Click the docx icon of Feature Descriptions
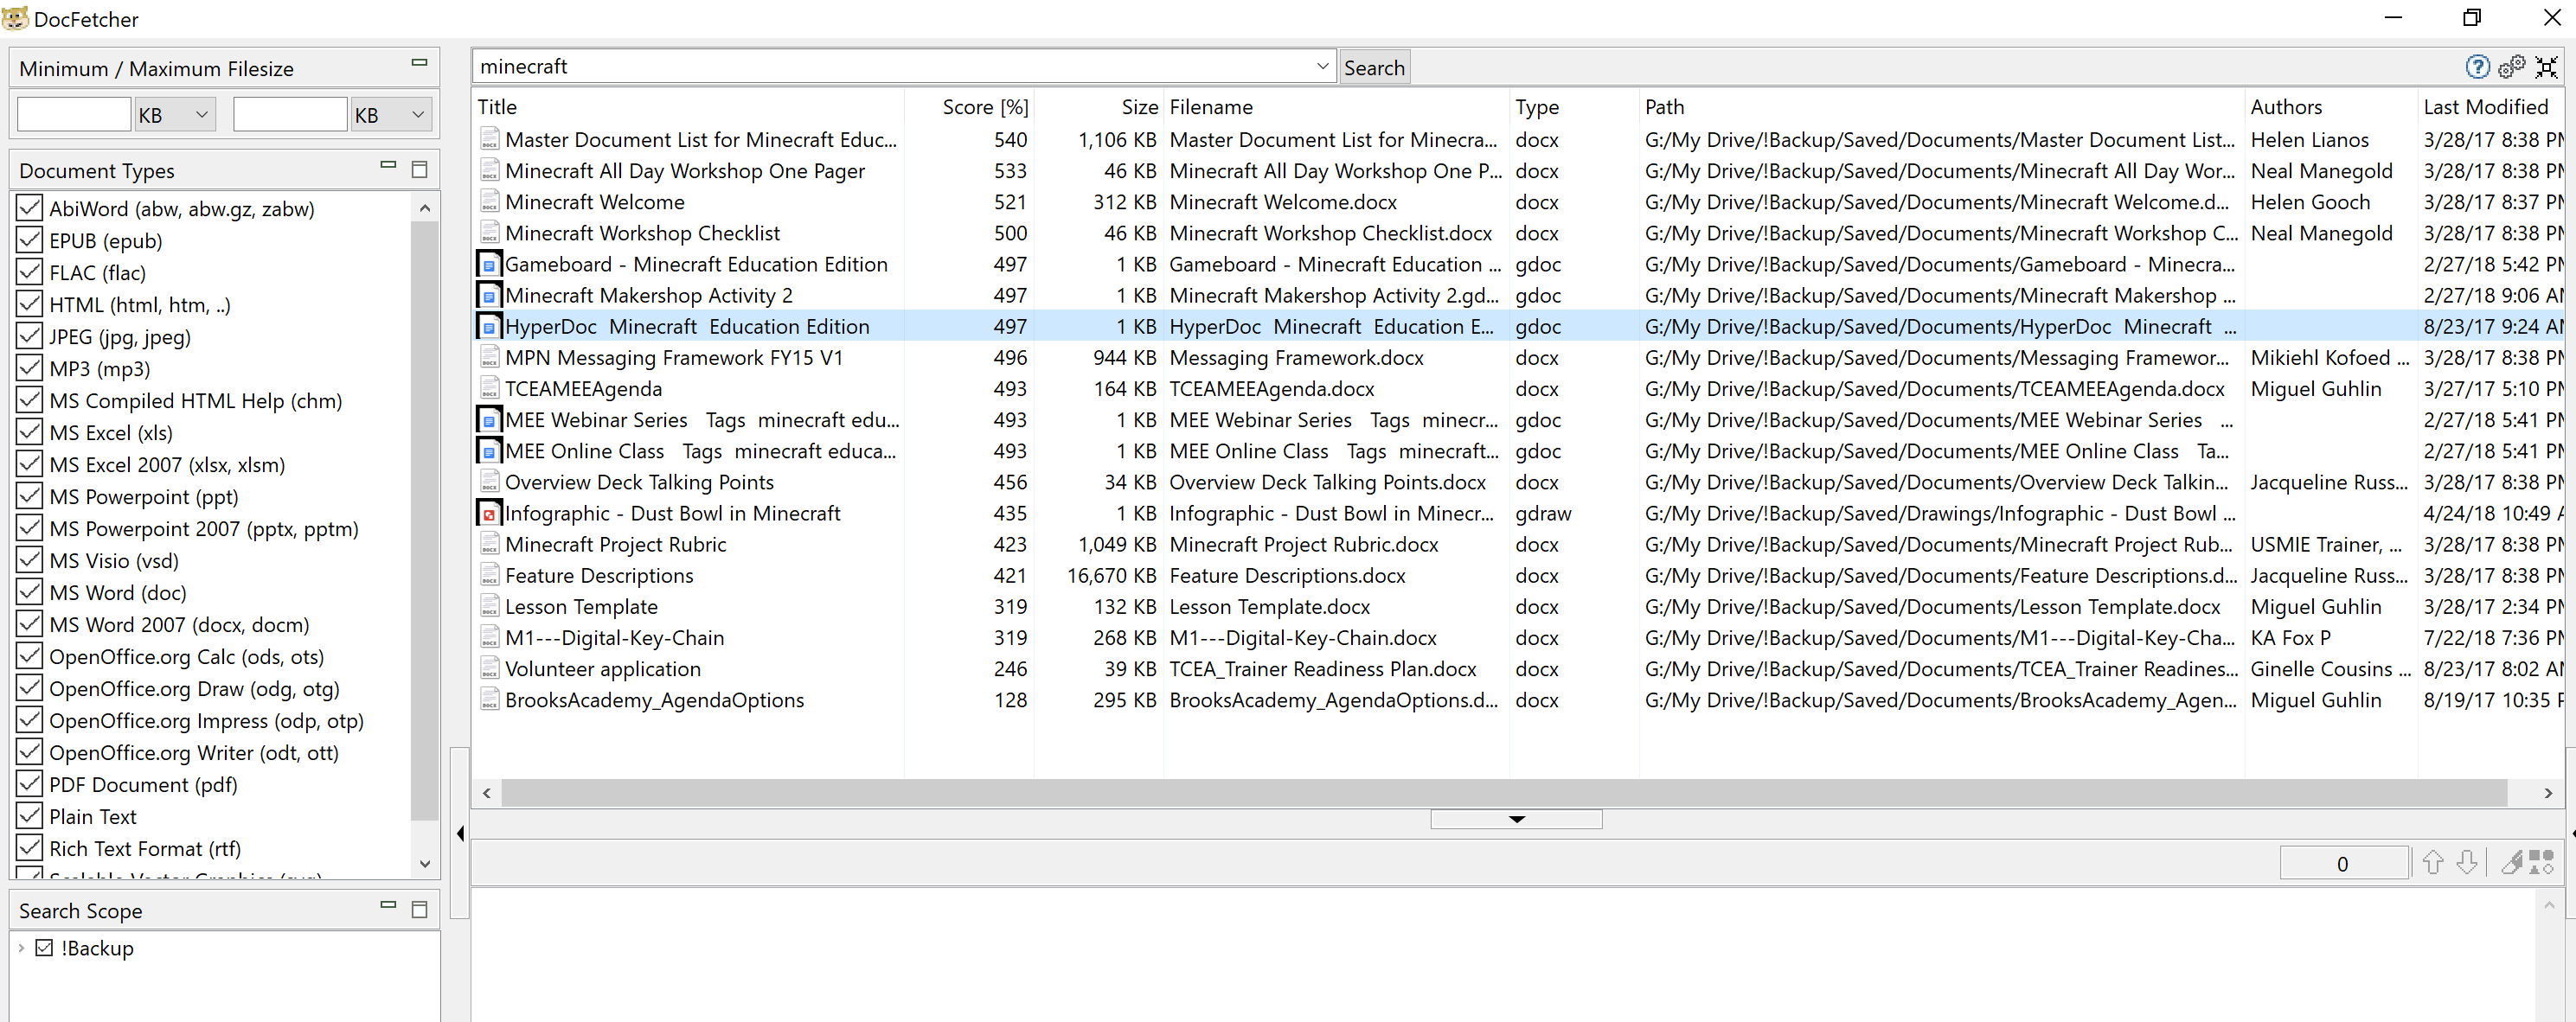The image size is (2576, 1022). [x=489, y=576]
